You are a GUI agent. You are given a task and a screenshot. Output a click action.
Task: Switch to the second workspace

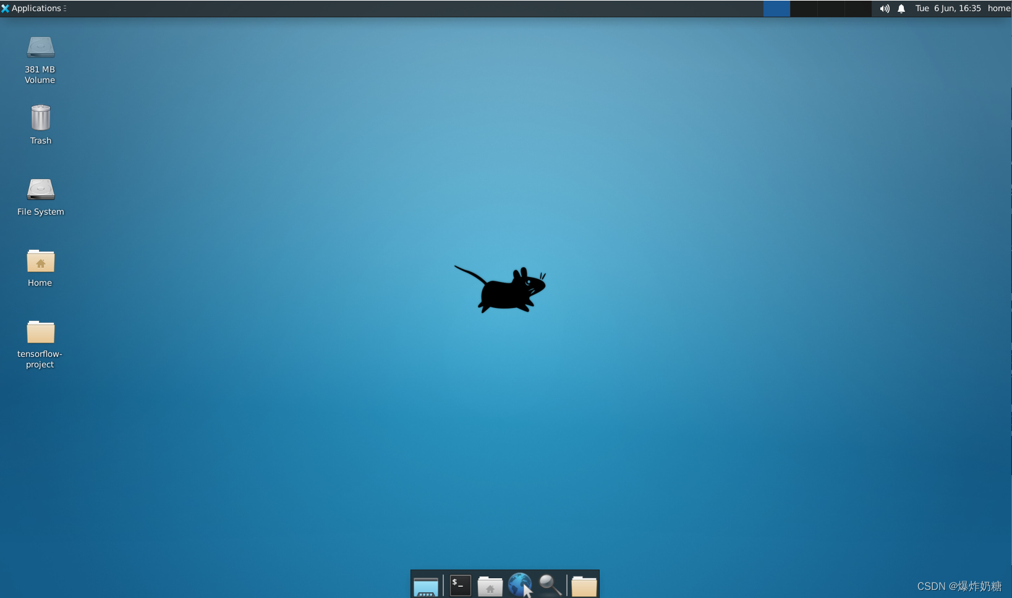[804, 9]
